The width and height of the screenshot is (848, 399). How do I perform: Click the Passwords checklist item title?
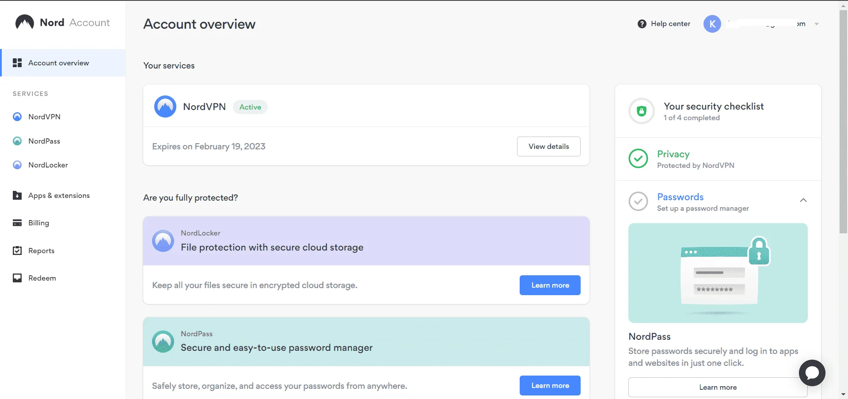click(680, 197)
